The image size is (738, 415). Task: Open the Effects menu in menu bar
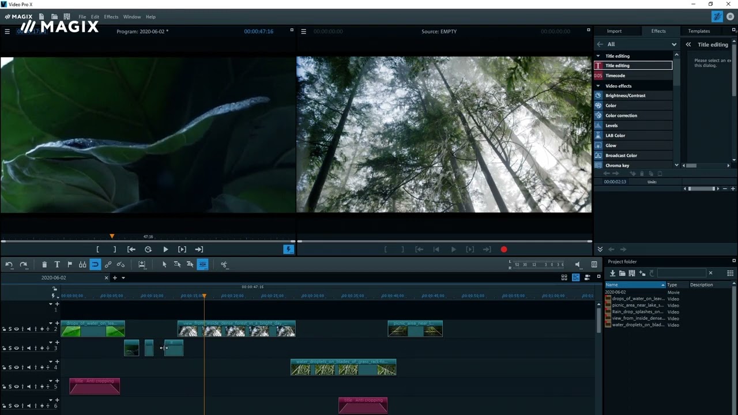point(111,17)
